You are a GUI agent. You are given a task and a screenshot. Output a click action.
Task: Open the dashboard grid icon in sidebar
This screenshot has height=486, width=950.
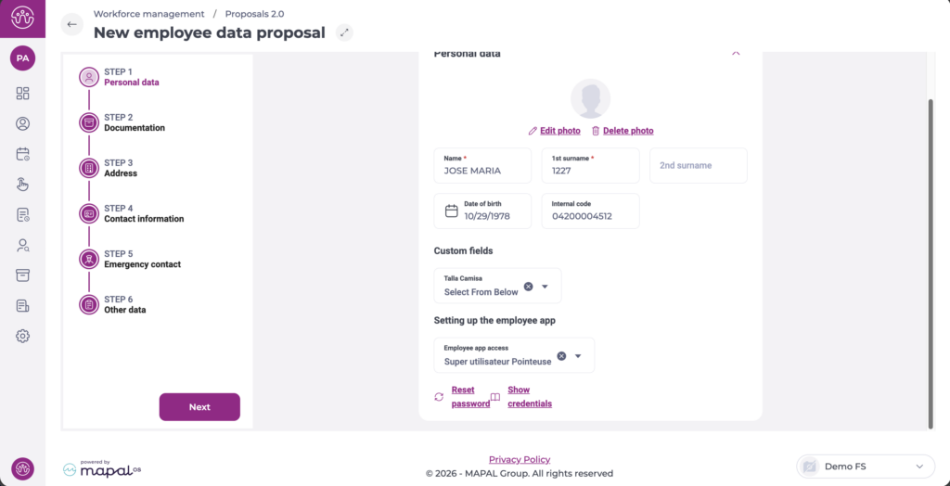click(x=23, y=94)
